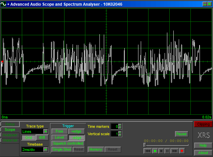Click the Clipping indicator
Screen dimensions: 213x157
coord(203,124)
